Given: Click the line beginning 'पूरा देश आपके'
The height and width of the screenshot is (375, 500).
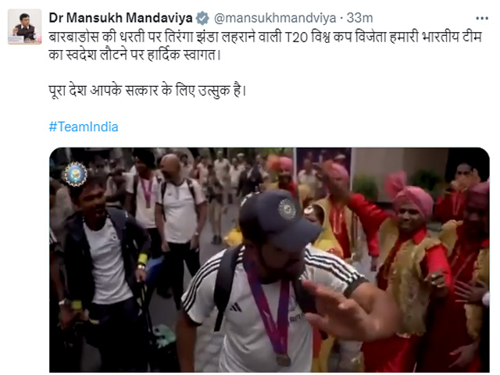Looking at the screenshot, I should coord(148,91).
